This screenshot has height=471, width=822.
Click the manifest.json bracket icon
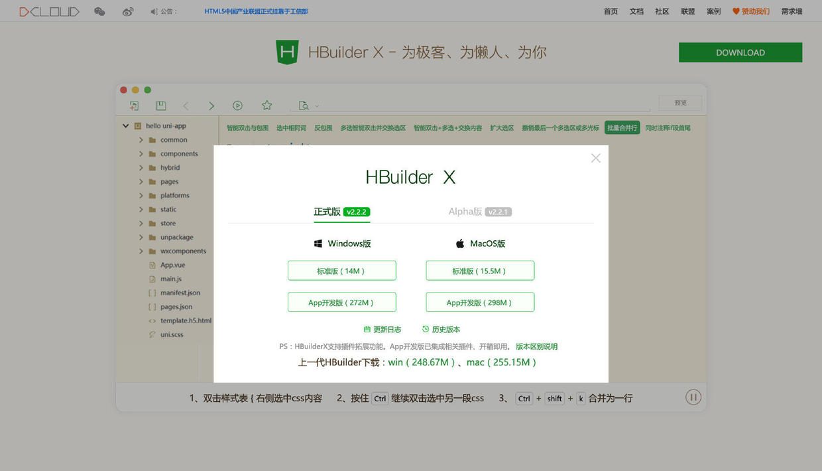(152, 293)
